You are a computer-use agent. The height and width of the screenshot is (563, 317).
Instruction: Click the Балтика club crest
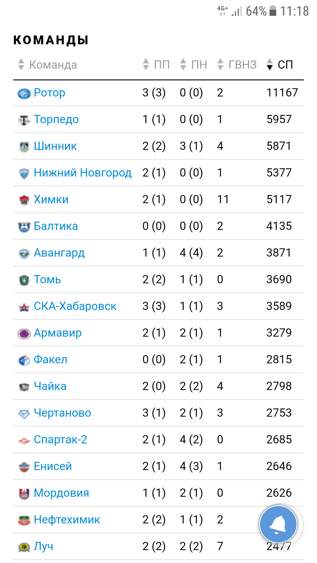[24, 227]
